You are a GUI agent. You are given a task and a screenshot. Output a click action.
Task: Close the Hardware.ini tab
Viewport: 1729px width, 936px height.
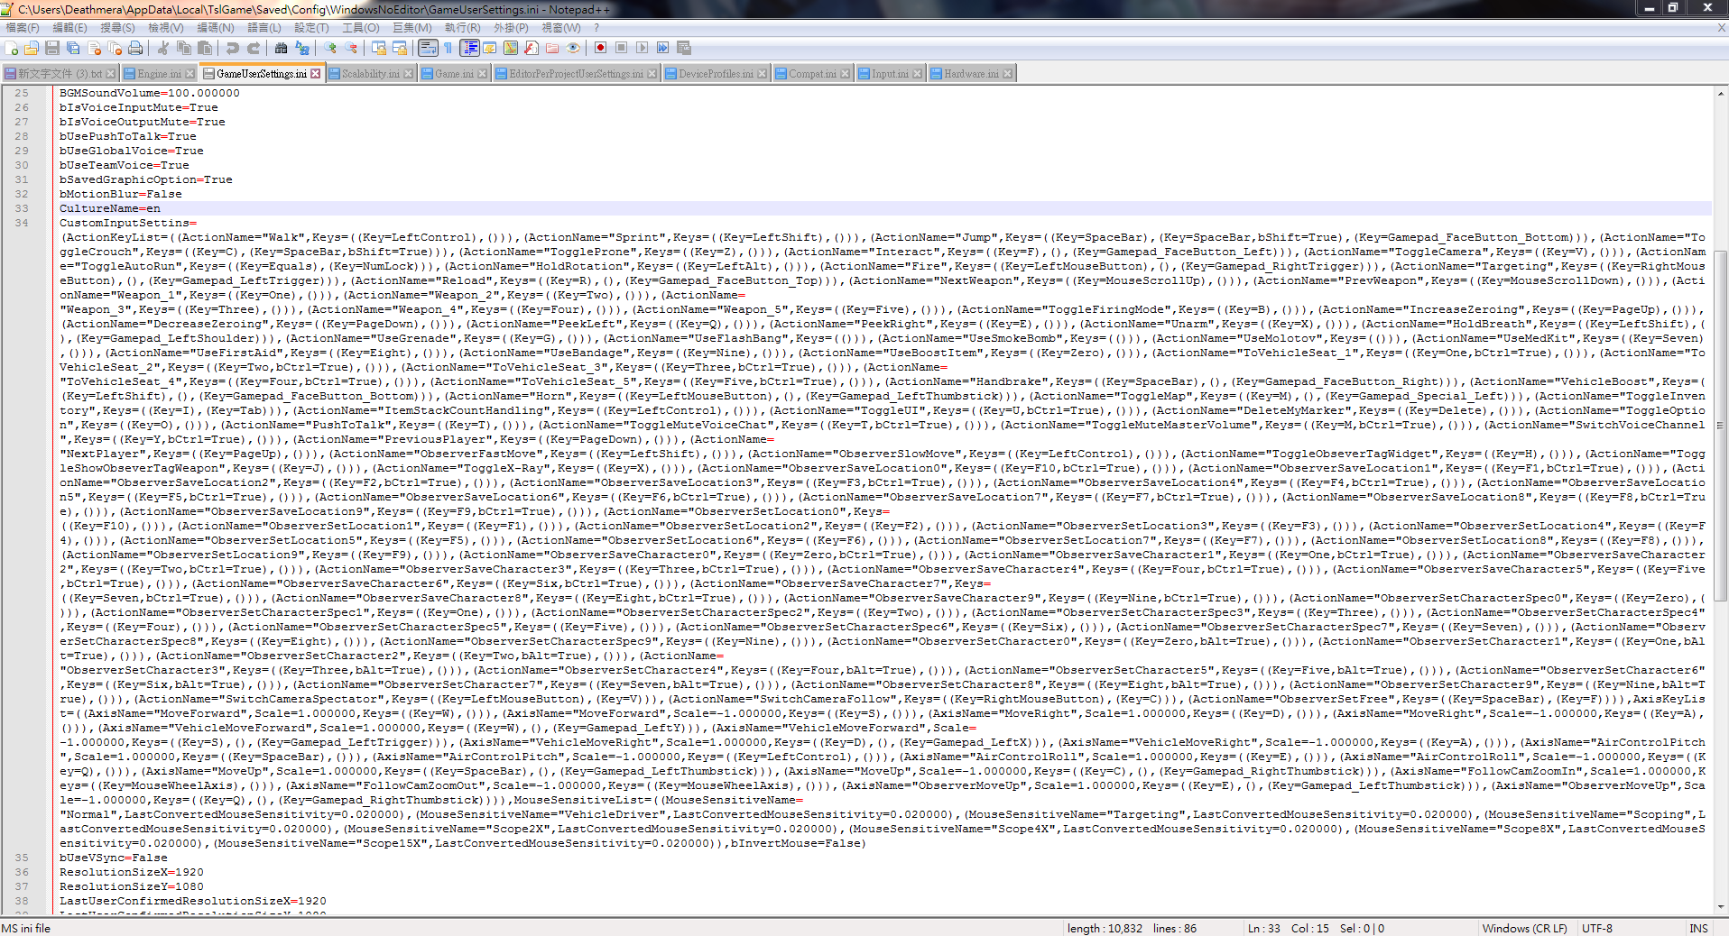pos(1007,74)
